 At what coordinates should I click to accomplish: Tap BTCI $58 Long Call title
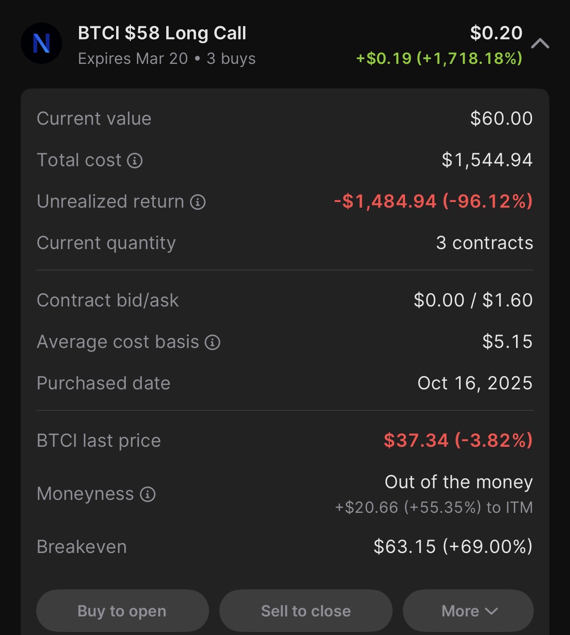click(162, 33)
